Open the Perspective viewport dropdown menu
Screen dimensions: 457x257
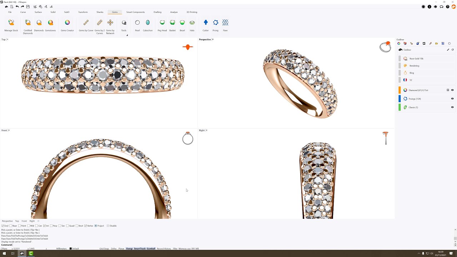coord(213,40)
